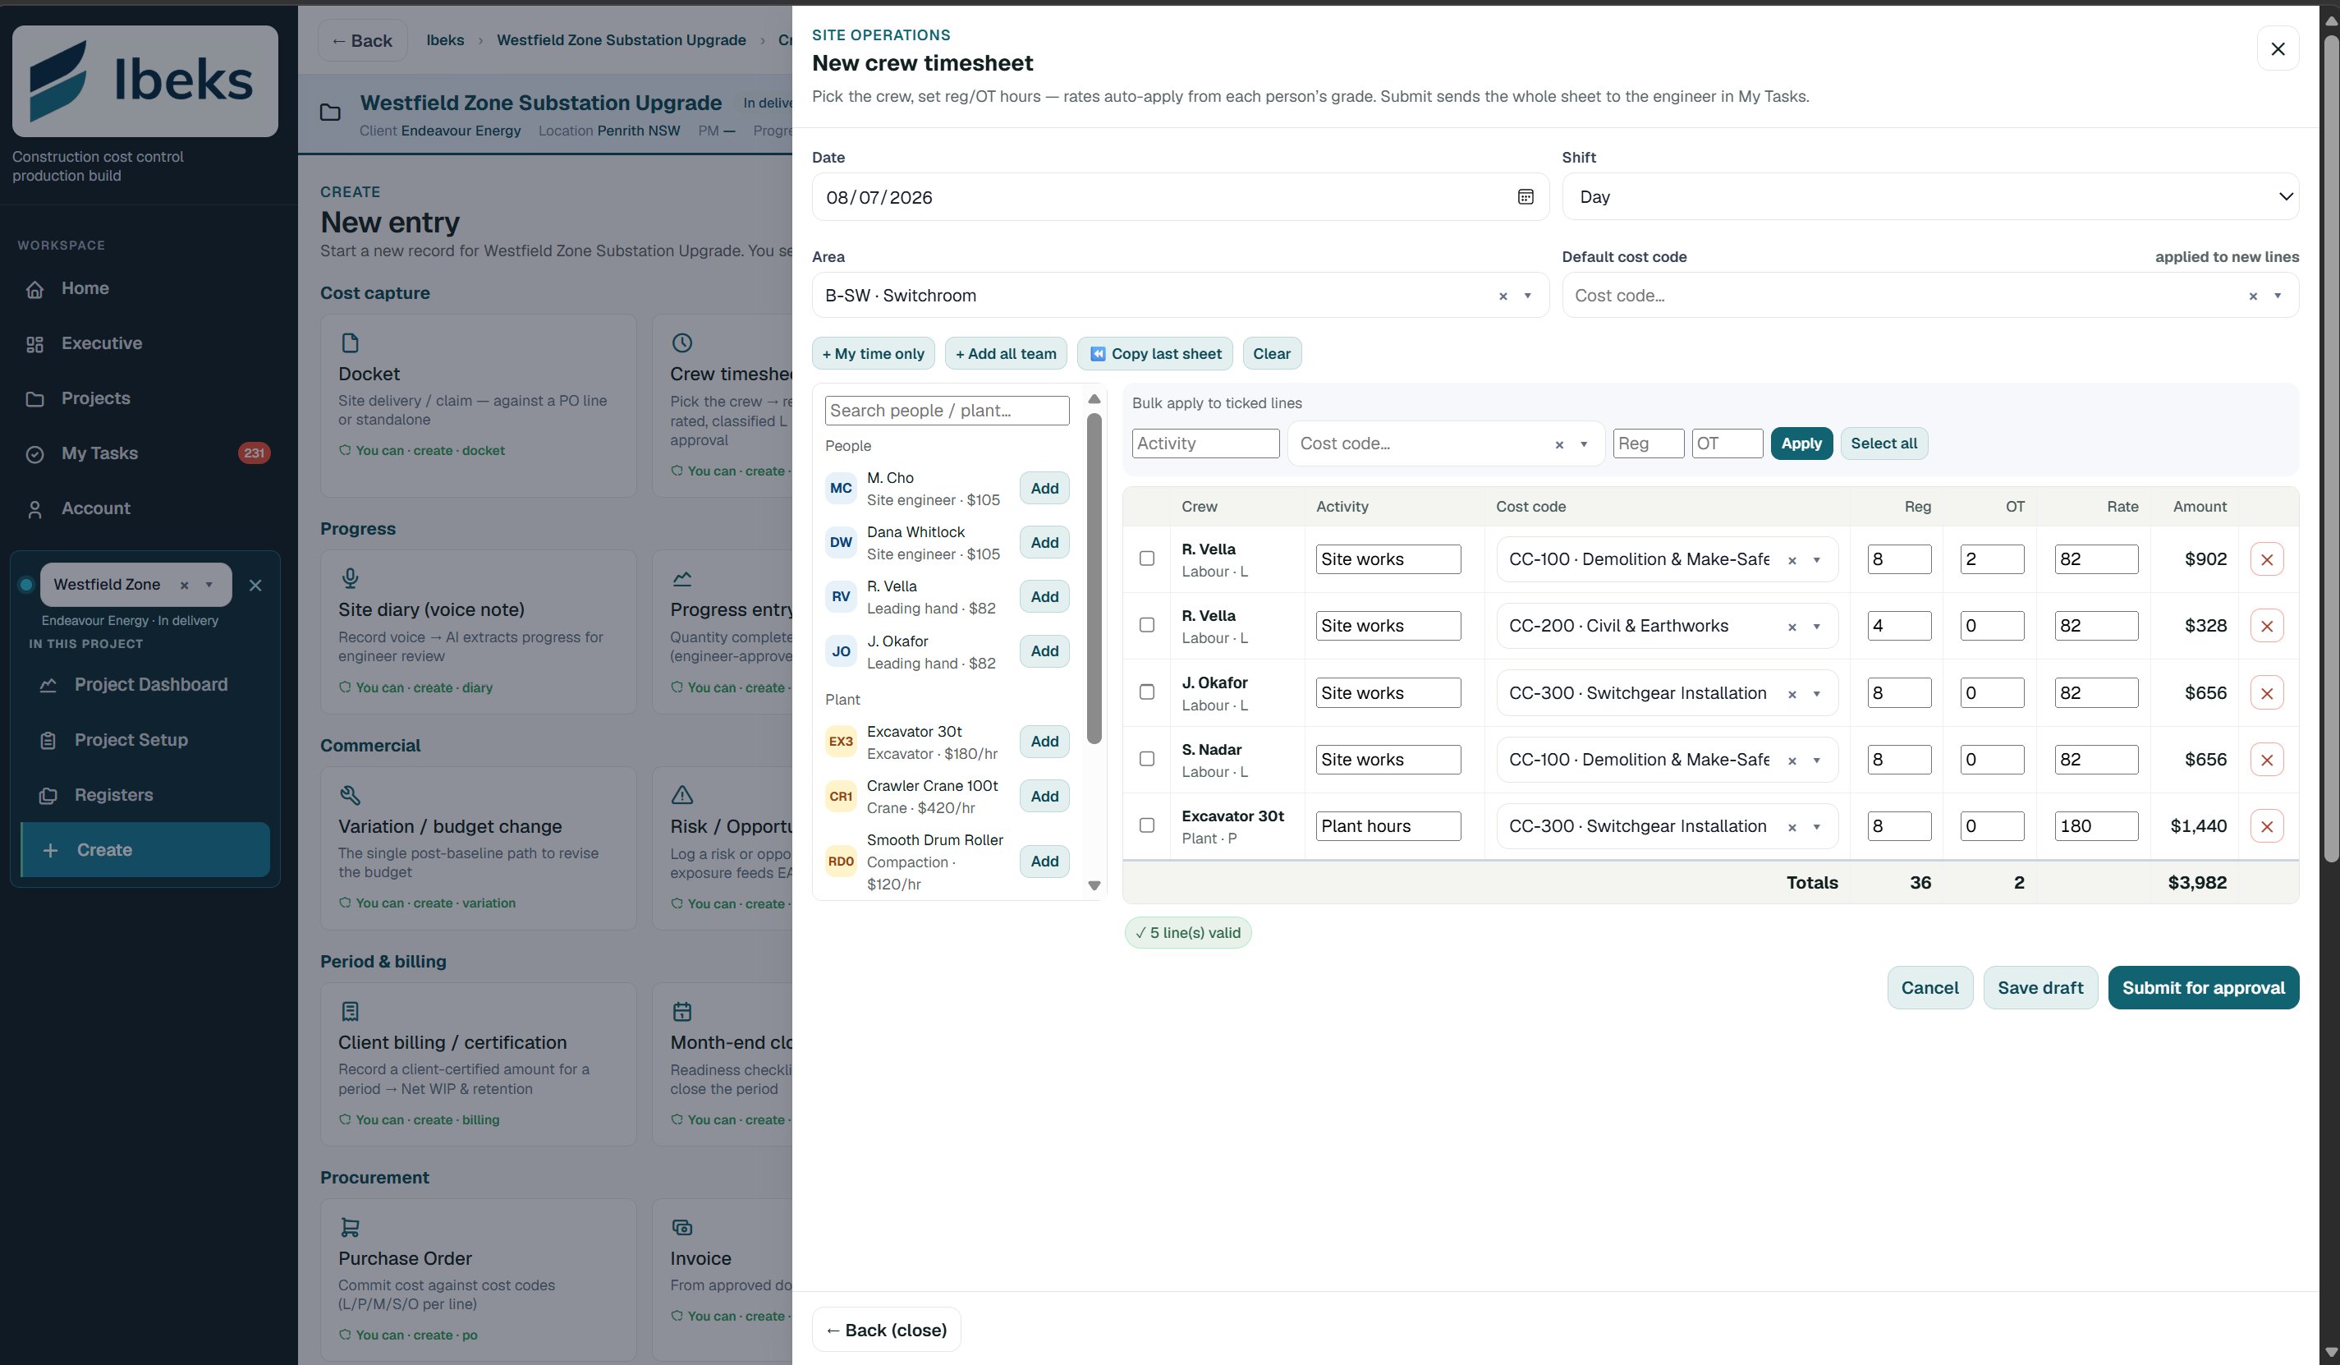Click the Back (close) button at bottom

(x=886, y=1330)
